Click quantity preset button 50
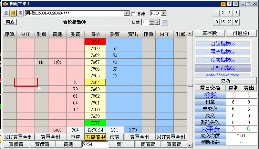259x149 pixels. 236,22
